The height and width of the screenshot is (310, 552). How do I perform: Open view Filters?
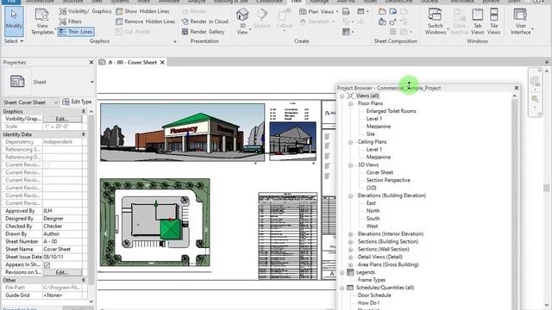[x=71, y=22]
